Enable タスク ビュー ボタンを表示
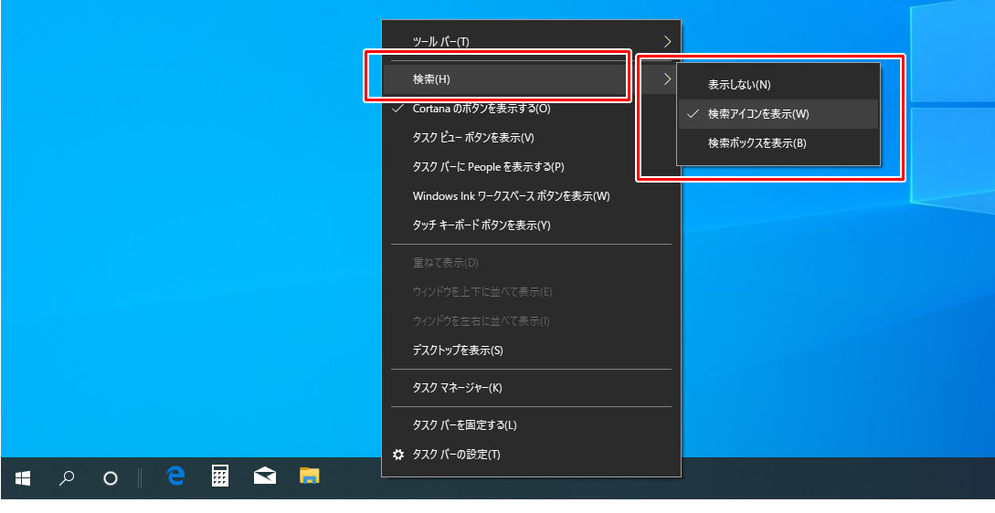This screenshot has width=995, height=513. (473, 138)
